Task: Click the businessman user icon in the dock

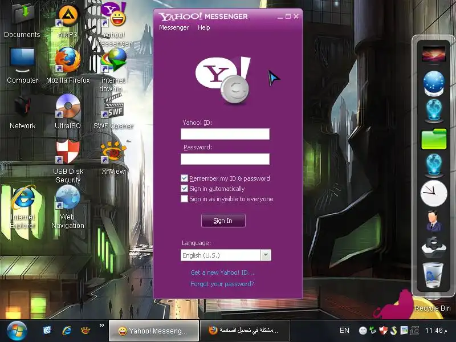Action: point(434,221)
